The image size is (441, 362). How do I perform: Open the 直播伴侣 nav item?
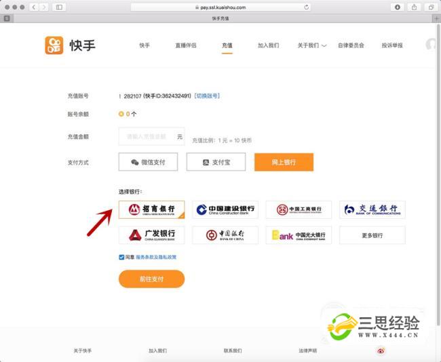coord(186,45)
